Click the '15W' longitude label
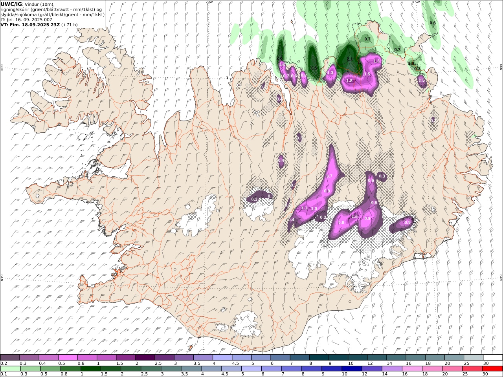 [416, 2]
